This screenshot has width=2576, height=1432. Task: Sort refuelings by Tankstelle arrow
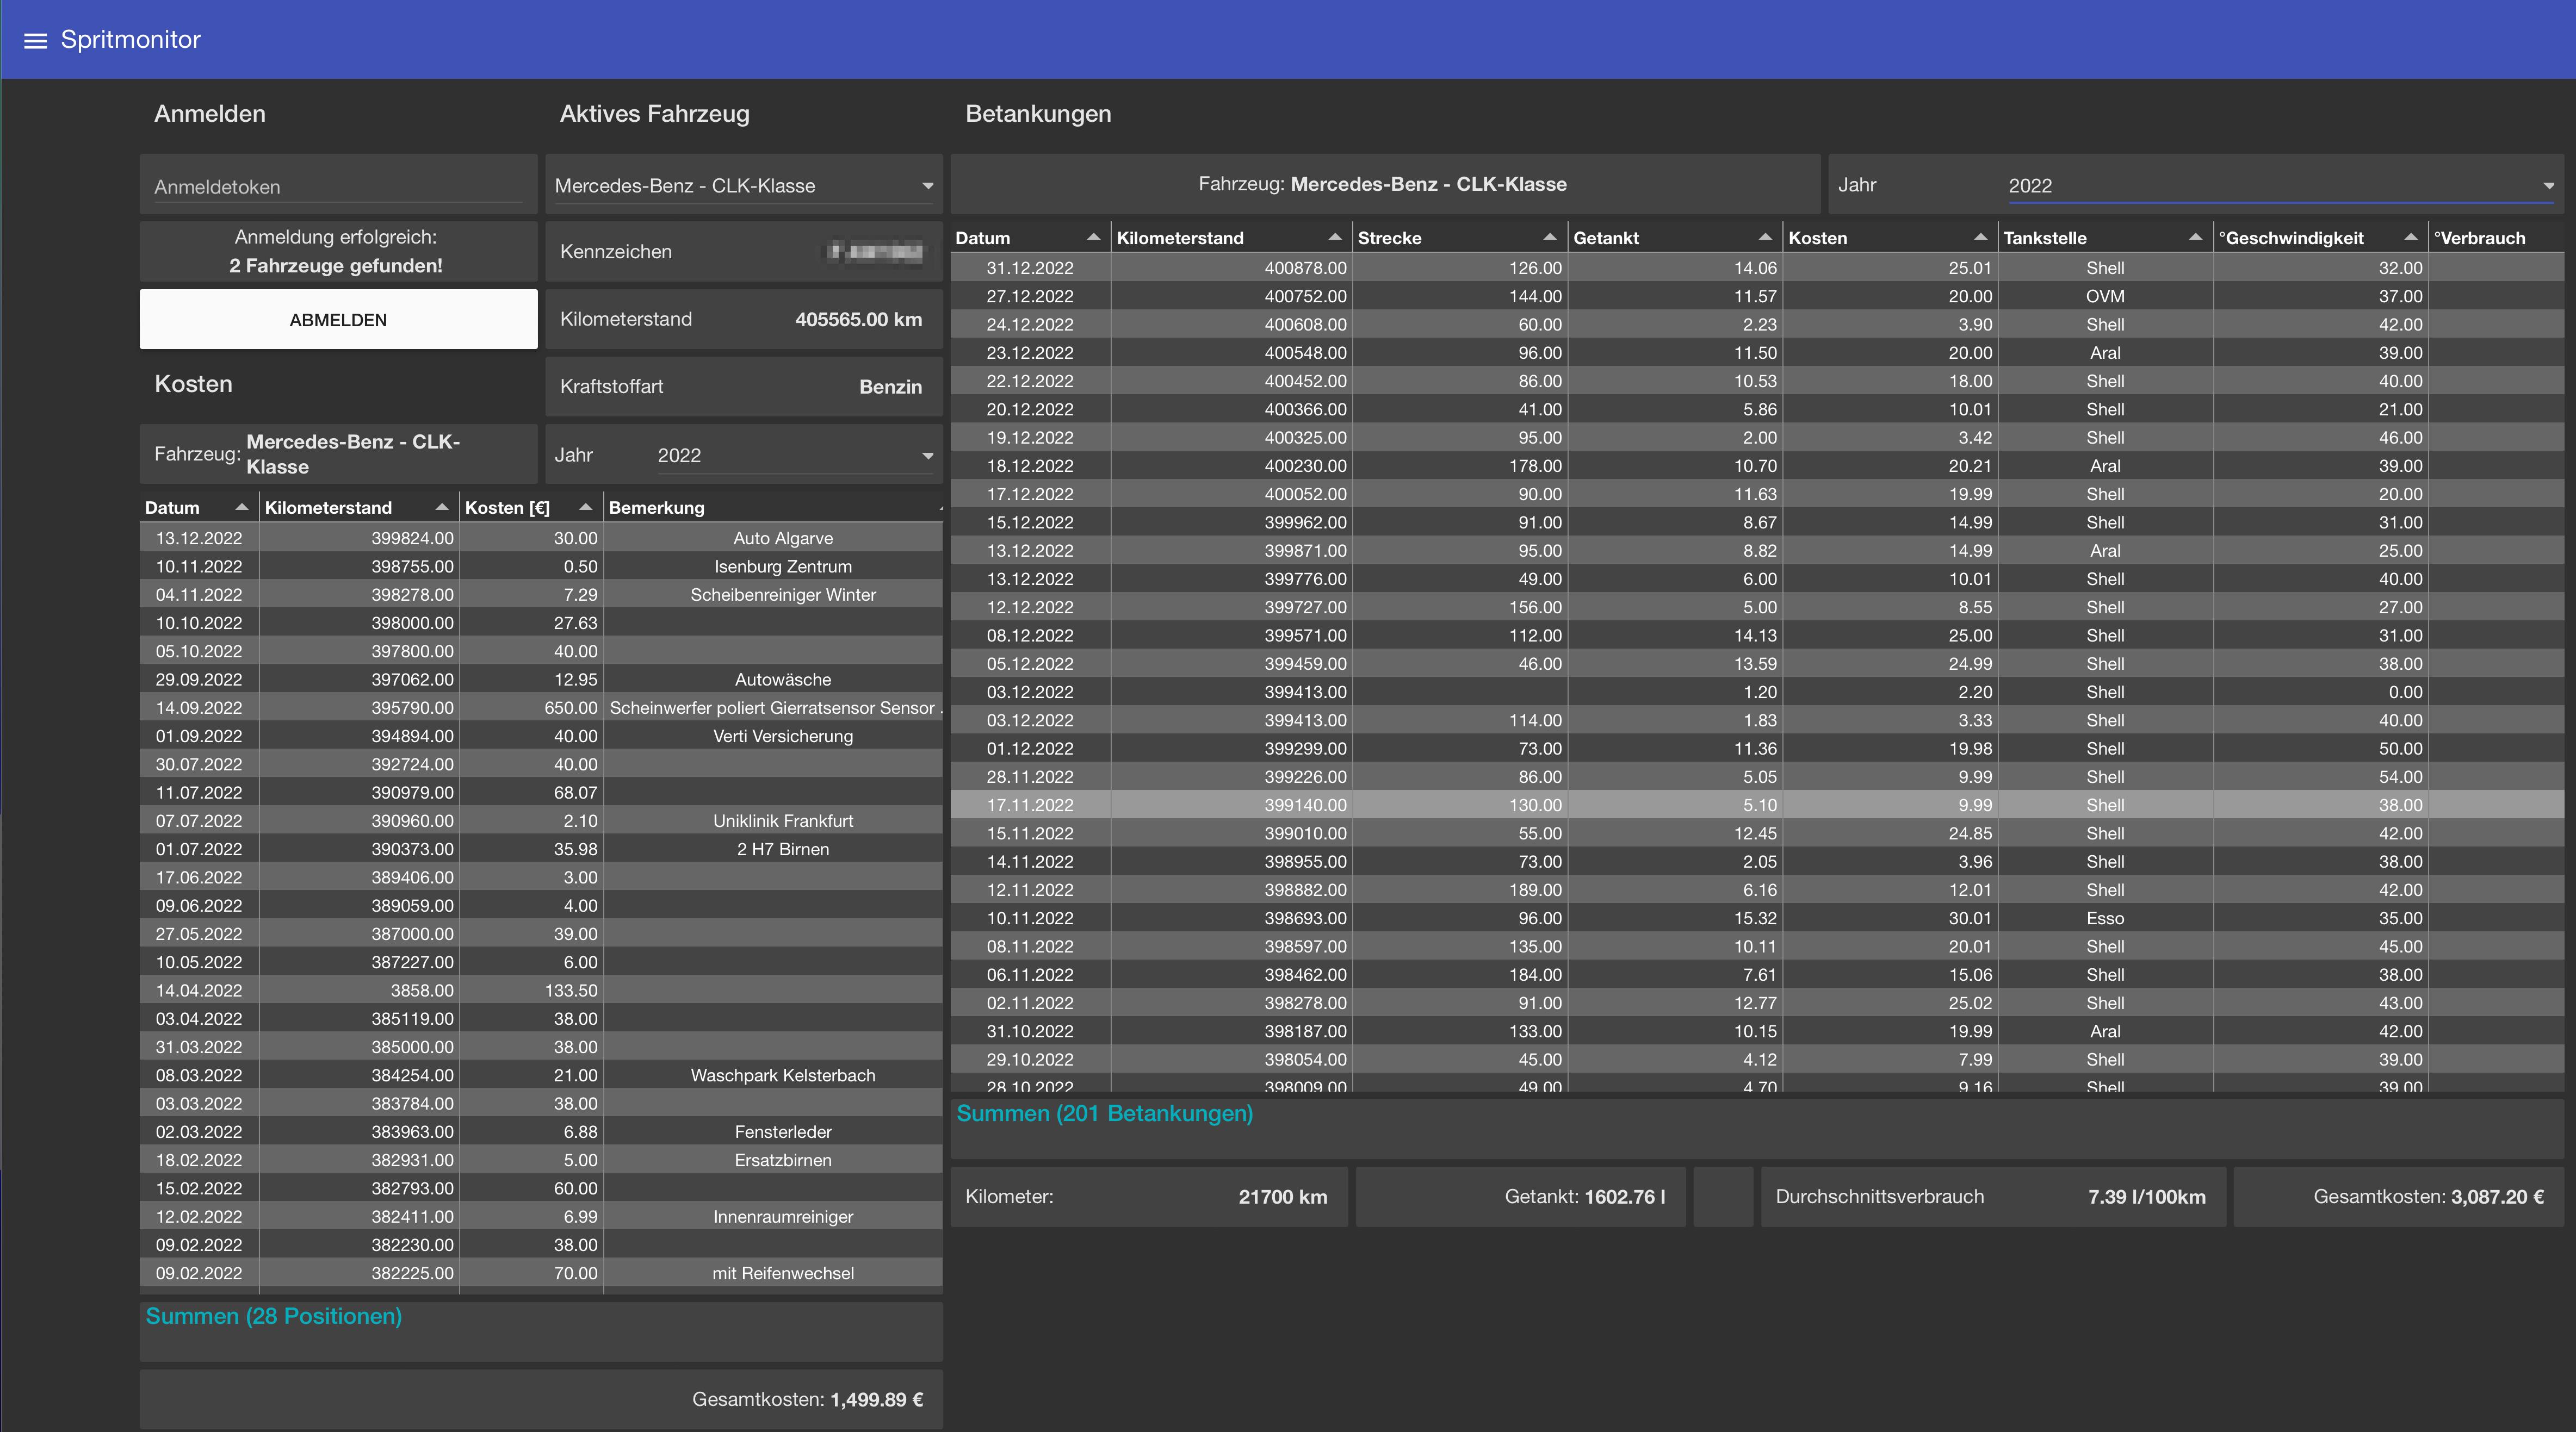pyautogui.click(x=2195, y=237)
